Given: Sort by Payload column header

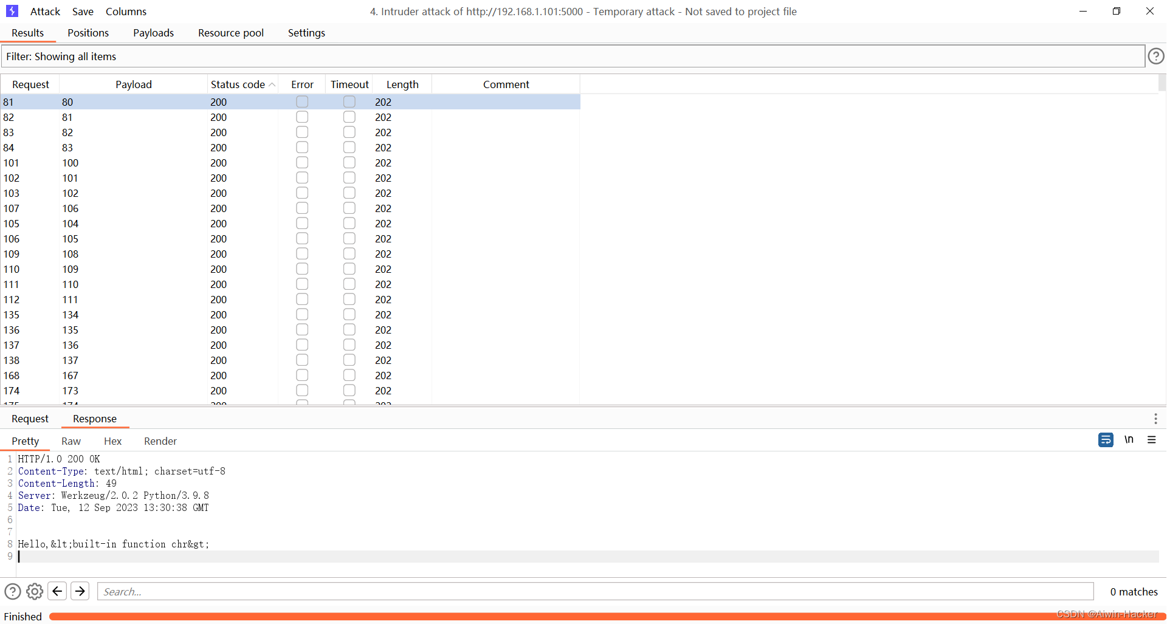Looking at the screenshot, I should coord(134,84).
